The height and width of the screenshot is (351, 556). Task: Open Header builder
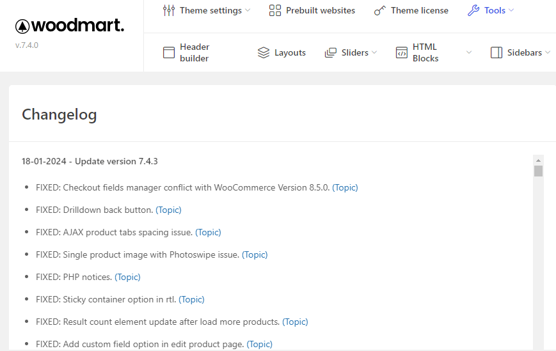tap(195, 52)
